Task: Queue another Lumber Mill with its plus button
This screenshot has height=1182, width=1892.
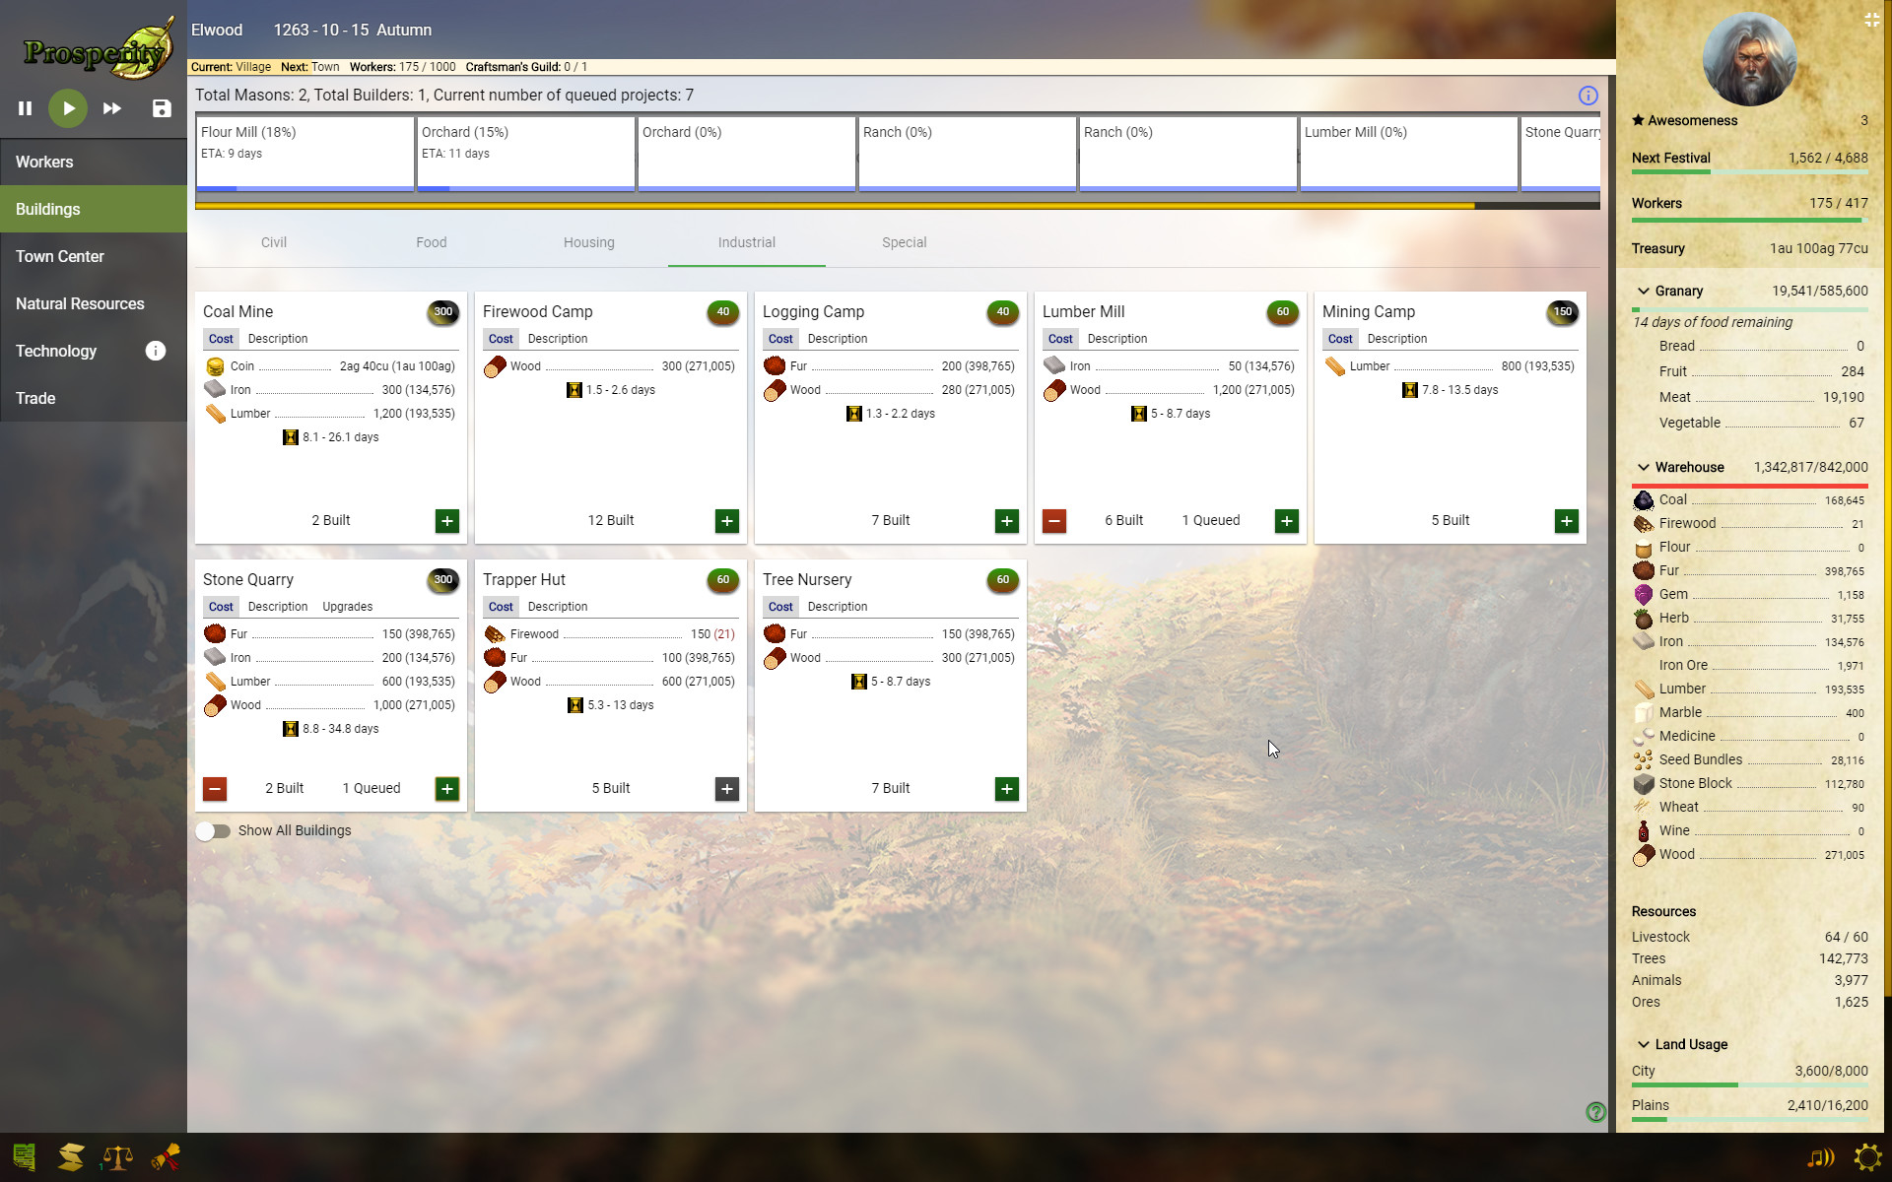Action: coord(1286,521)
